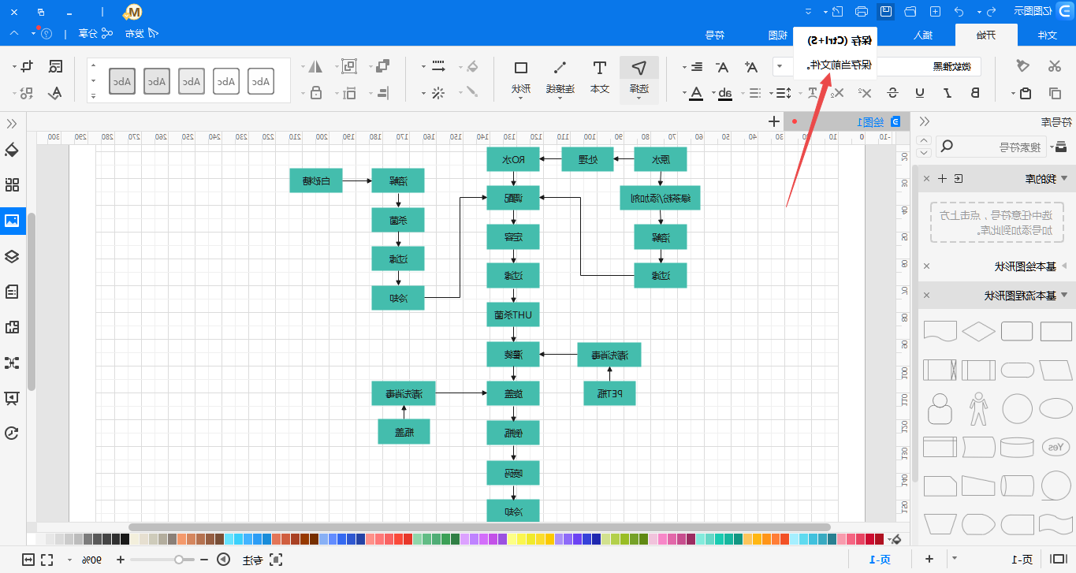Select the Text (文本) tool

point(600,76)
